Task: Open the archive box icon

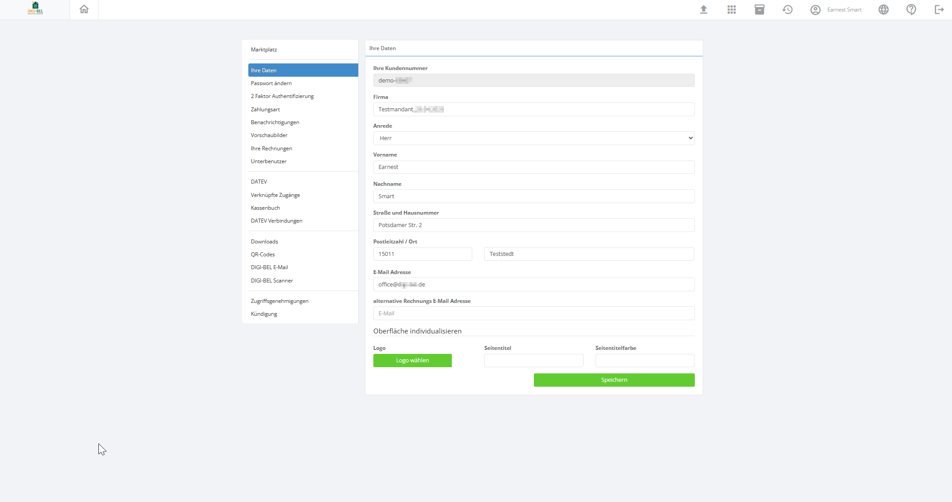Action: click(759, 10)
